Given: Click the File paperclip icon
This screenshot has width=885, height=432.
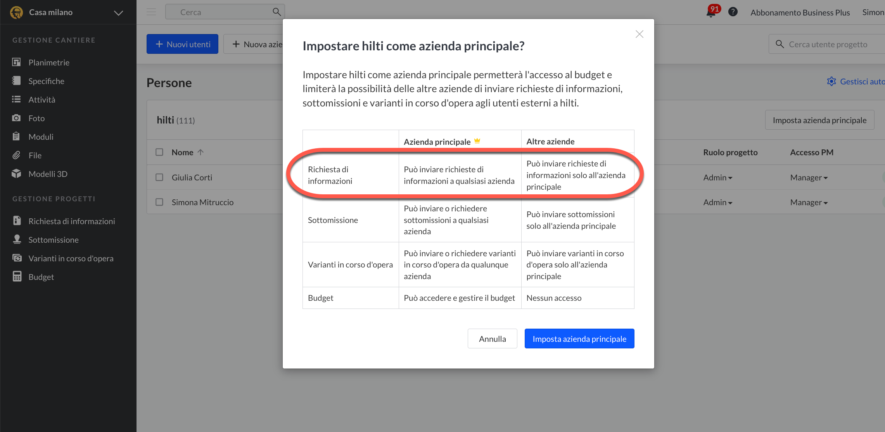Looking at the screenshot, I should click(16, 155).
